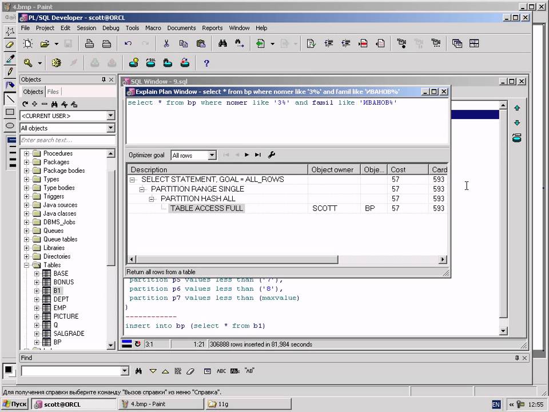Viewport: 549px width, 412px height.
Task: Click the Copy icon in toolbar
Action: point(184,43)
